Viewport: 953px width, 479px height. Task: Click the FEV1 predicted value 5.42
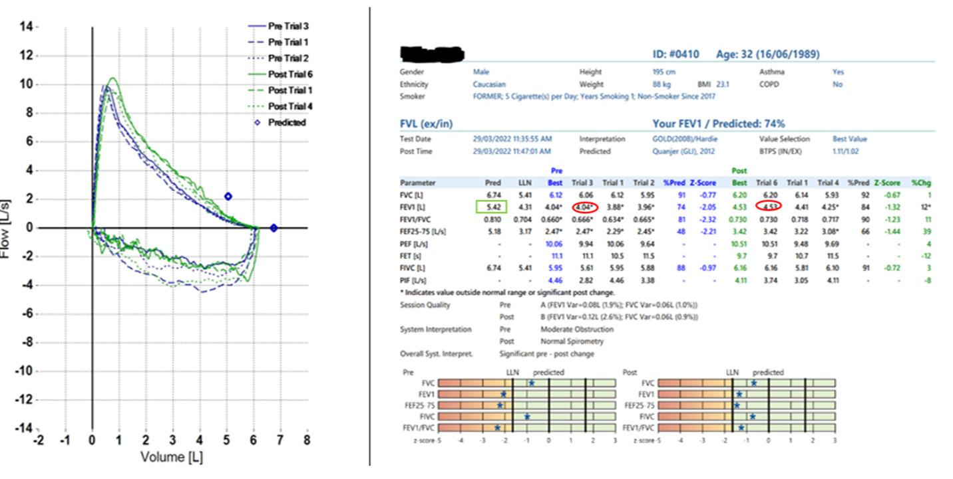493,207
